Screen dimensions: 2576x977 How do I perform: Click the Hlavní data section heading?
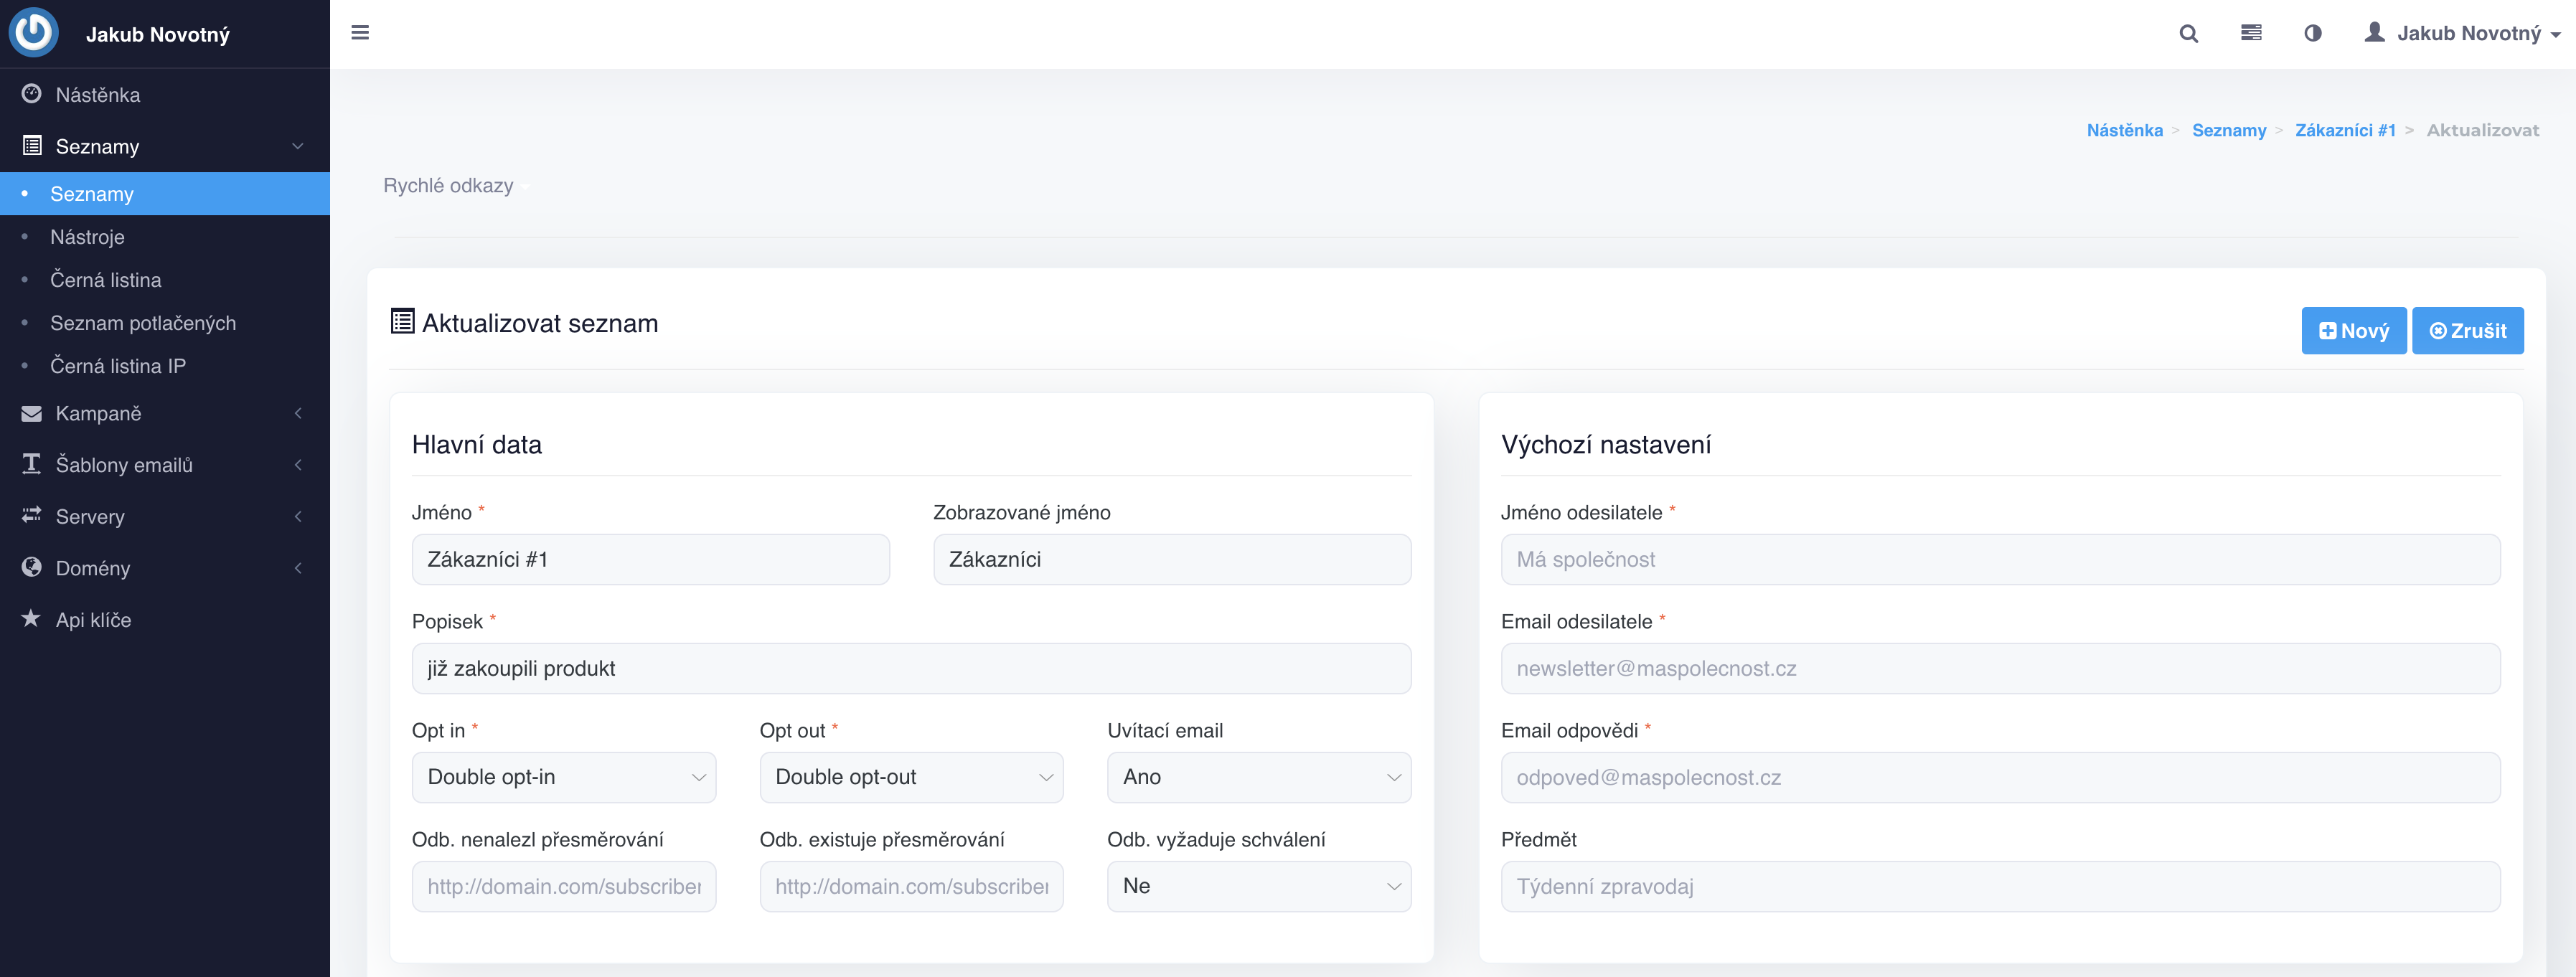pyautogui.click(x=477, y=445)
